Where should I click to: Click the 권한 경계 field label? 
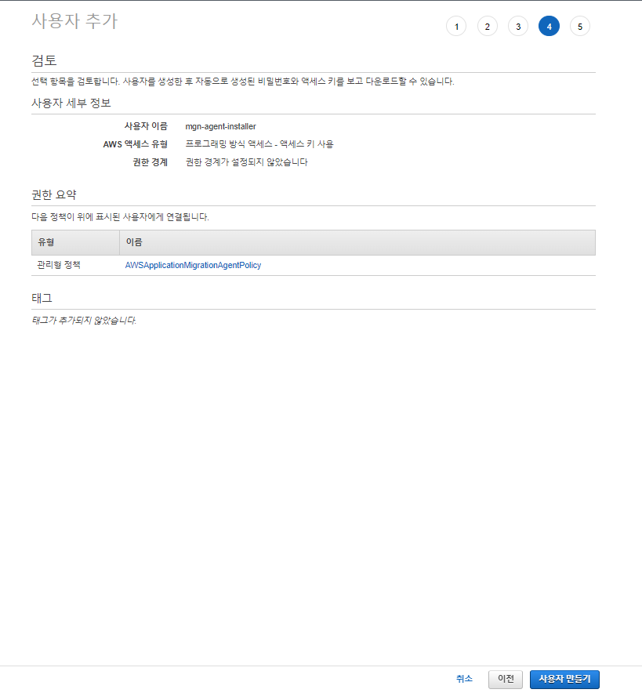click(151, 162)
